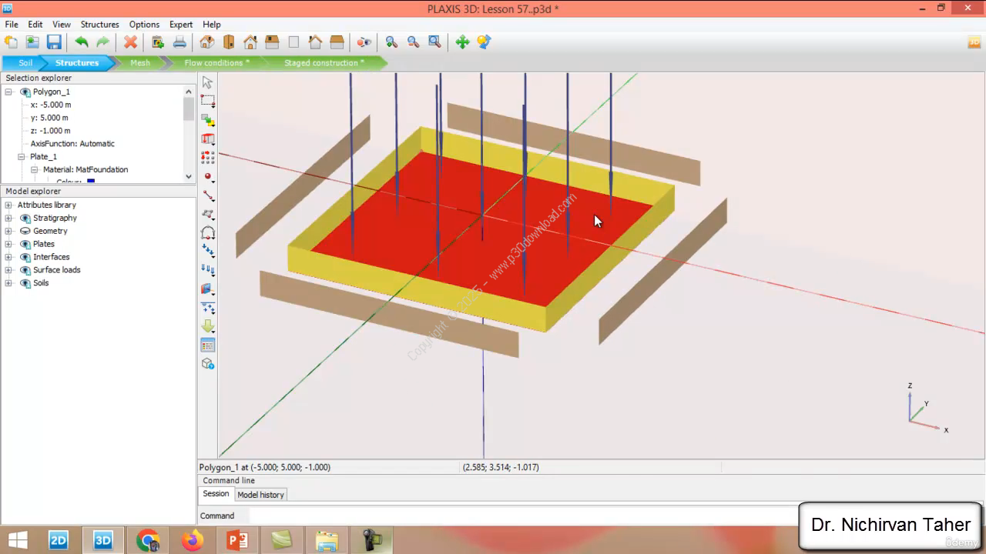Collapse the Plate_1 node
The height and width of the screenshot is (554, 986).
22,157
